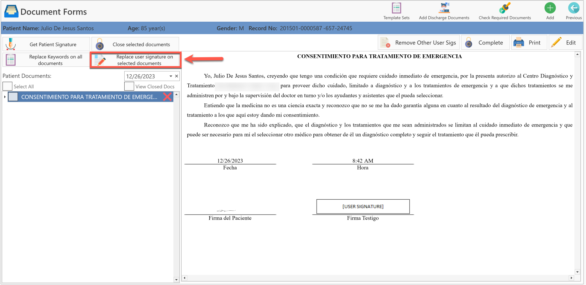Enable View Closed Docs checkbox
Viewport: 586px width, 285px height.
click(x=129, y=86)
